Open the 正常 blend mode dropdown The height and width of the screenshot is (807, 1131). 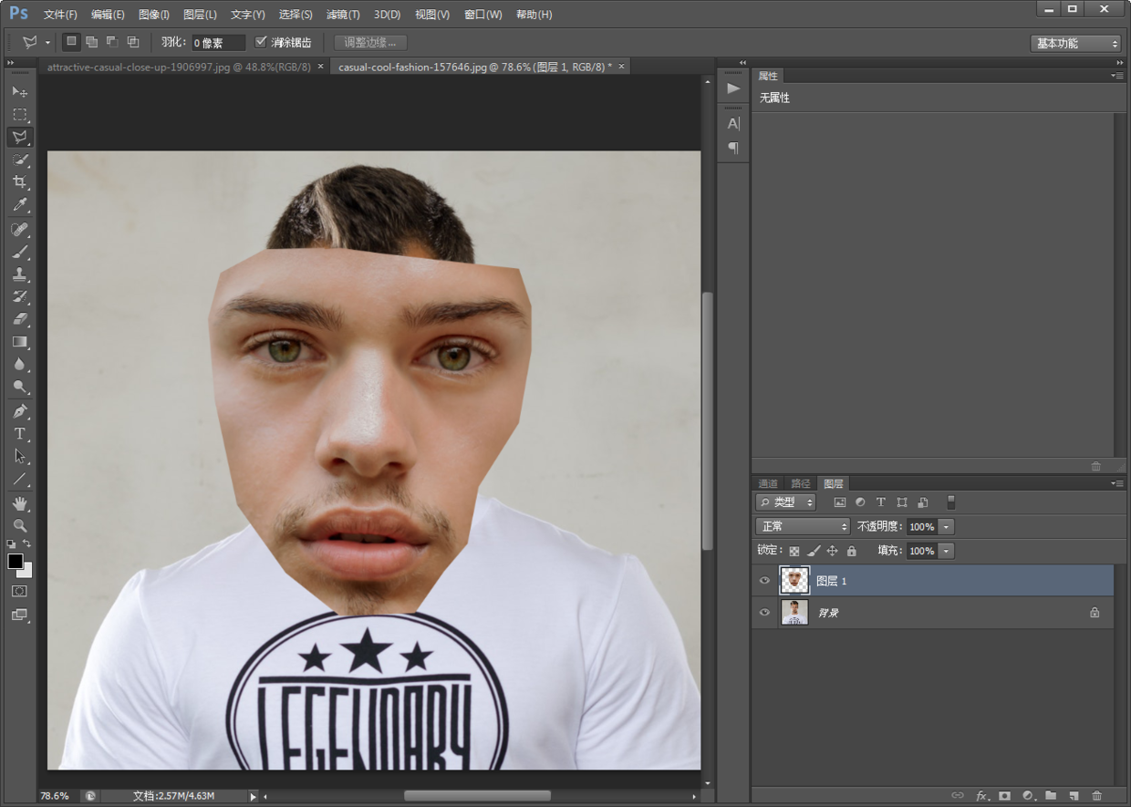(x=803, y=527)
